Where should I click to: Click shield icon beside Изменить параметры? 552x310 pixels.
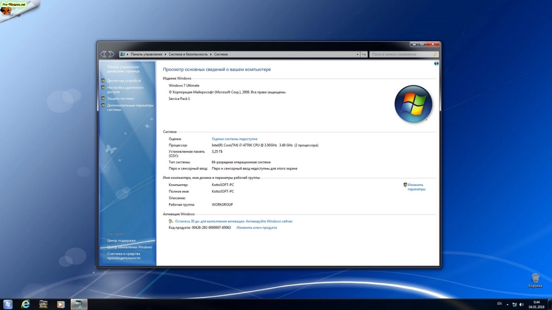[405, 185]
